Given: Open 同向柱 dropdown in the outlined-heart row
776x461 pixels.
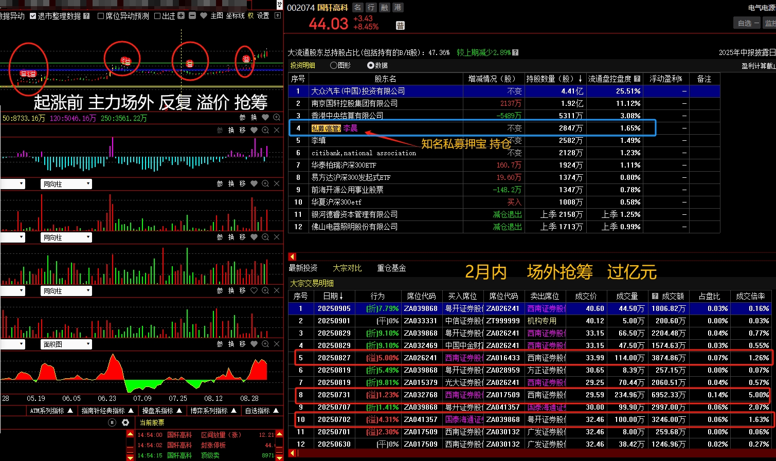Looking at the screenshot, I should coord(66,291).
